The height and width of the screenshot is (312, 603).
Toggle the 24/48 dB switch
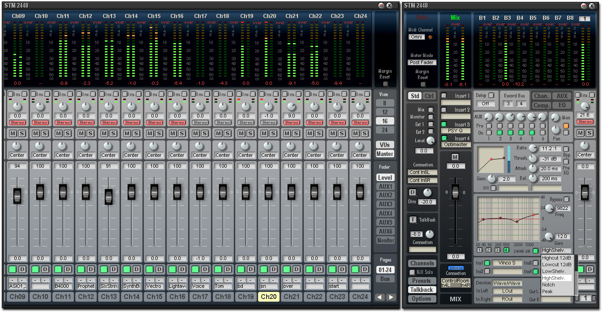click(535, 251)
